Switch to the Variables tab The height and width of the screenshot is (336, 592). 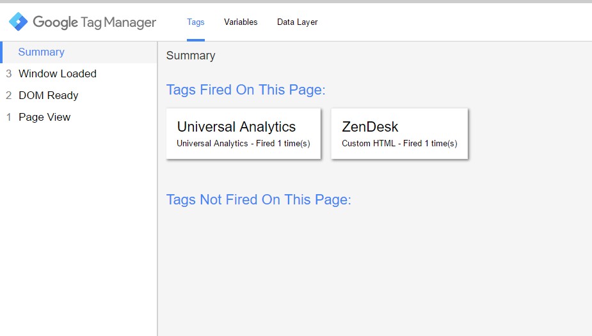[241, 22]
